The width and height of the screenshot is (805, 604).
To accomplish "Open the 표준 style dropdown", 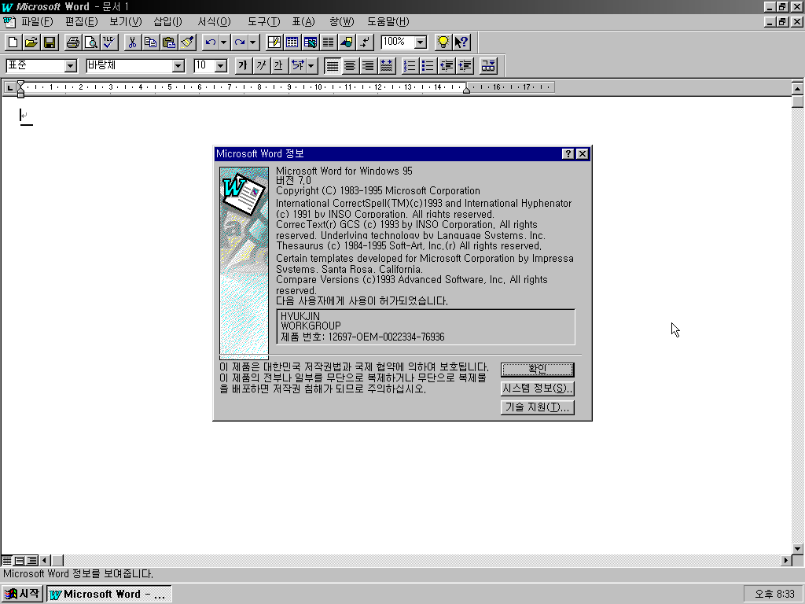I will click(70, 66).
